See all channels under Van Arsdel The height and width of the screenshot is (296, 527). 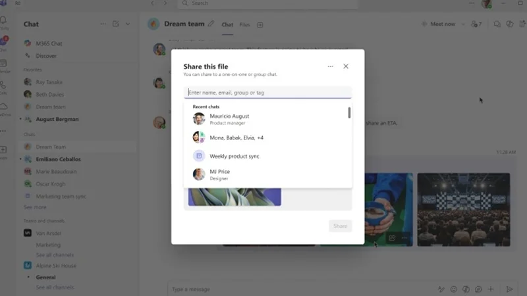[x=55, y=255]
